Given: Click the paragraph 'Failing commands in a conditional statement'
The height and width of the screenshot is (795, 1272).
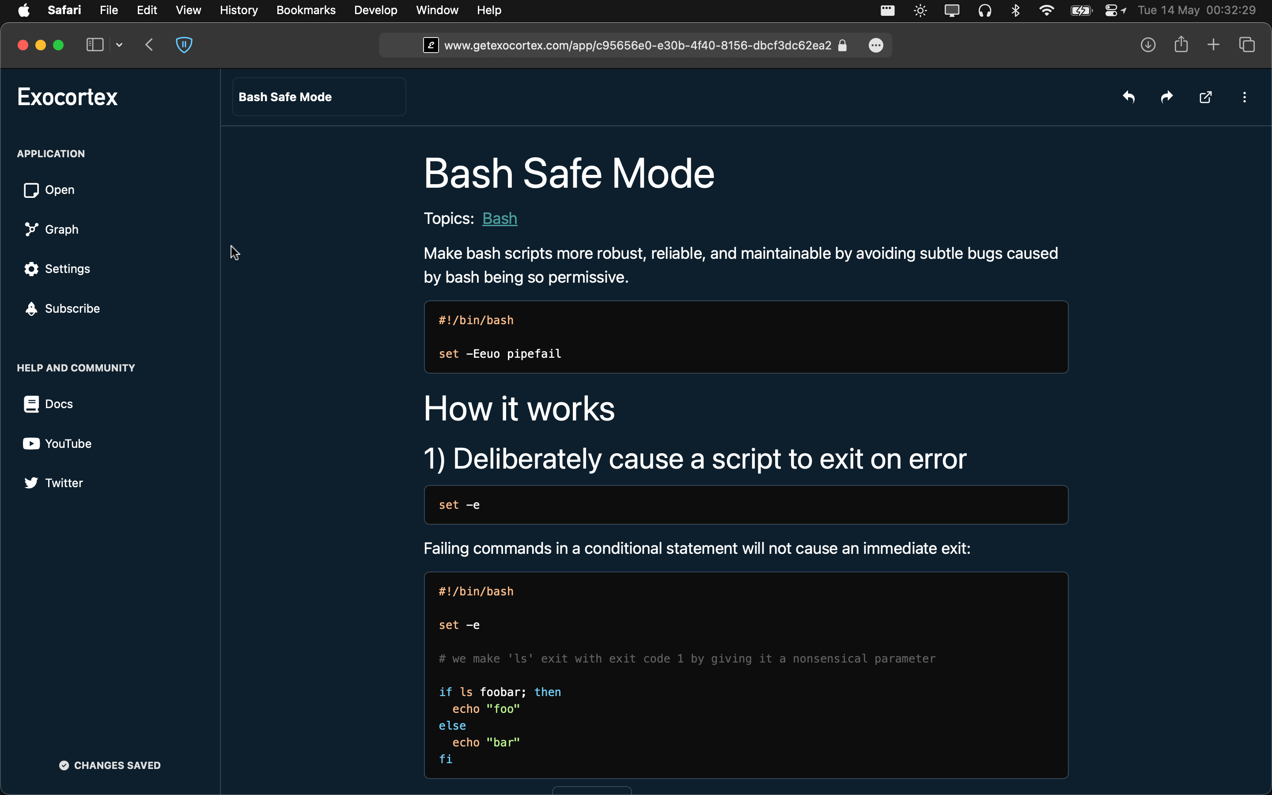Looking at the screenshot, I should click(697, 549).
